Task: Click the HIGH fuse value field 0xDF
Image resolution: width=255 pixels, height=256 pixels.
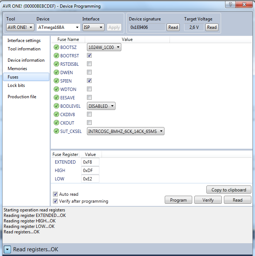Action: [90, 171]
